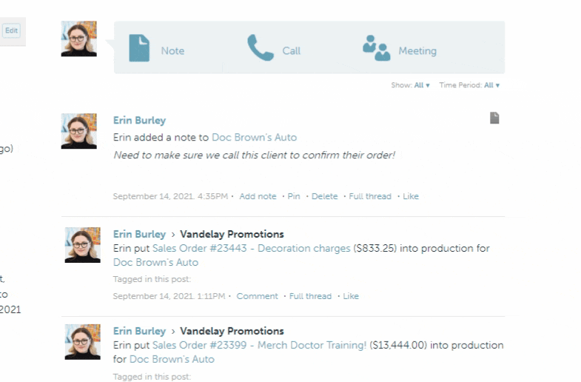Pin the note about confirming the order
This screenshot has width=581, height=382.
coord(294,196)
